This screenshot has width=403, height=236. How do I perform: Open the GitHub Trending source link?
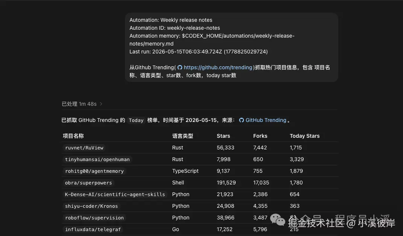pos(266,120)
